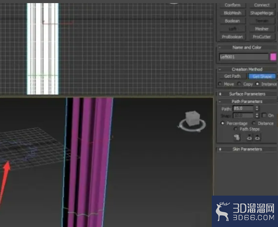Click the Mesher button
Screen dimensions: 278x227
point(262,29)
